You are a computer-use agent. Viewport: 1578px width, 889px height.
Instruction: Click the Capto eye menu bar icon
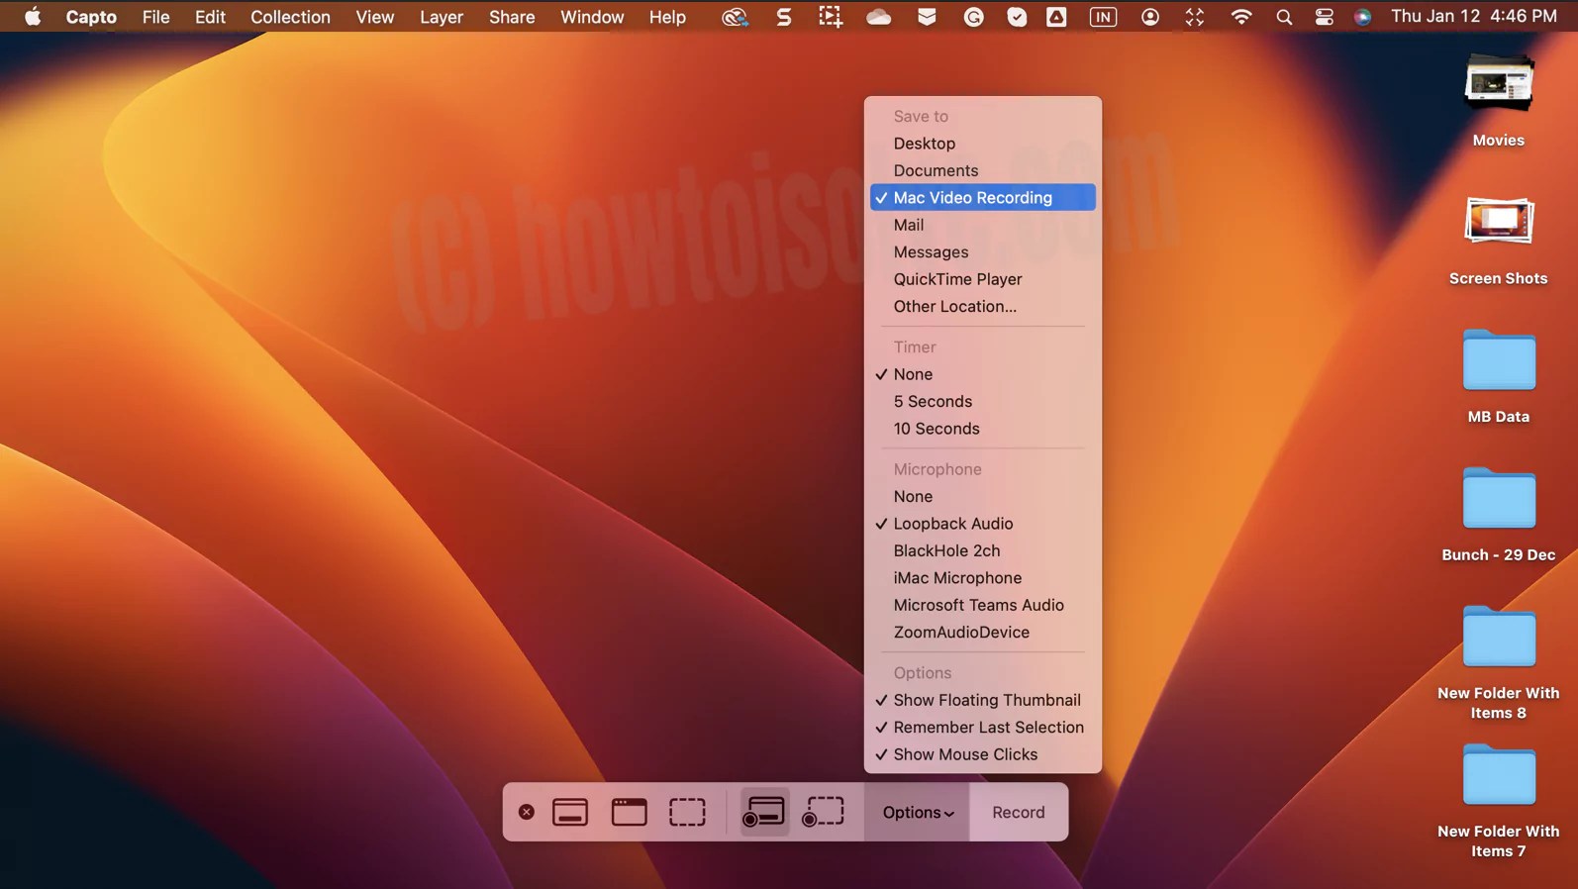(735, 17)
